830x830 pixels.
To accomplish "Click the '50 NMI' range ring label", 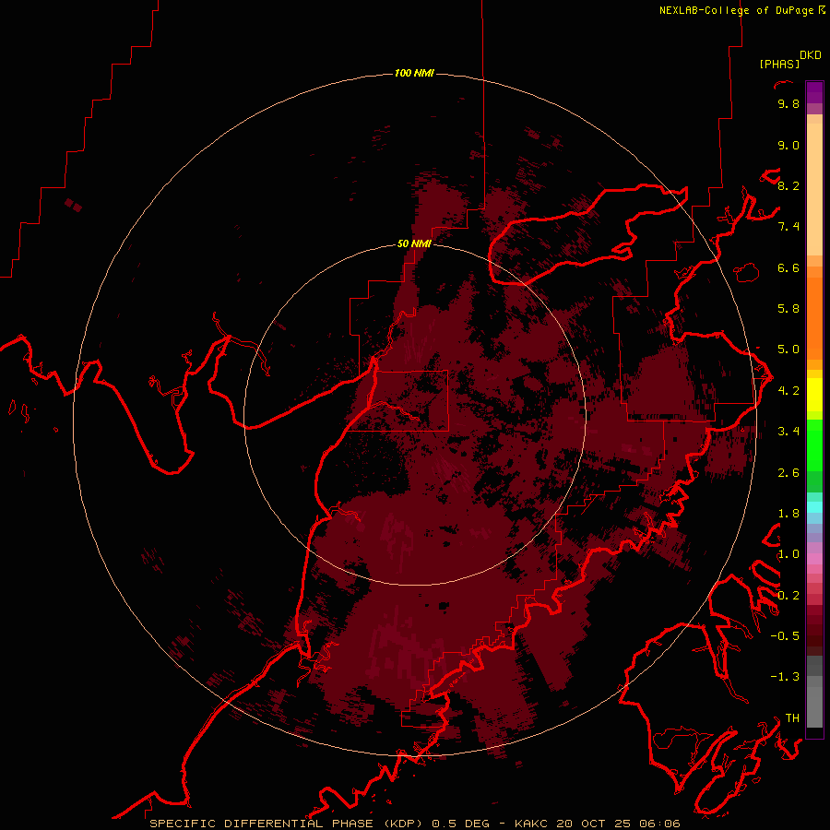I will [414, 243].
